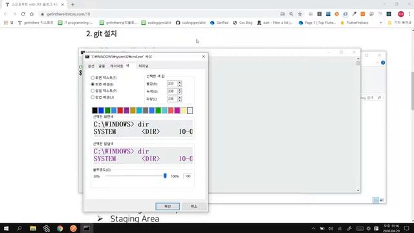
Task: Choose the magenta color swatch
Action: coord(177,110)
